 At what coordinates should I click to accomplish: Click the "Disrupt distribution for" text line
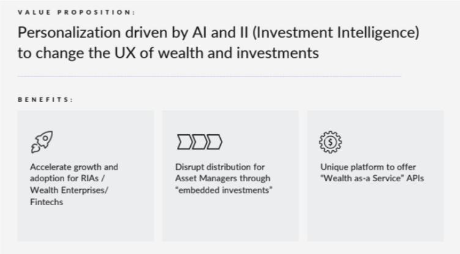point(218,167)
